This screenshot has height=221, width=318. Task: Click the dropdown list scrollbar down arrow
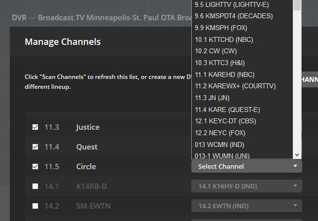(297, 154)
